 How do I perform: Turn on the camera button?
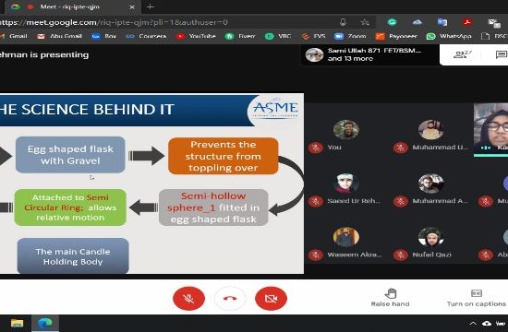pyautogui.click(x=271, y=299)
